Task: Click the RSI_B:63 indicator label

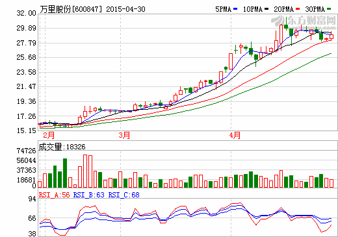Action: click(88, 195)
